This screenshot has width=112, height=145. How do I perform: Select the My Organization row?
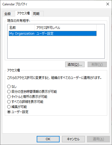tap(53, 34)
